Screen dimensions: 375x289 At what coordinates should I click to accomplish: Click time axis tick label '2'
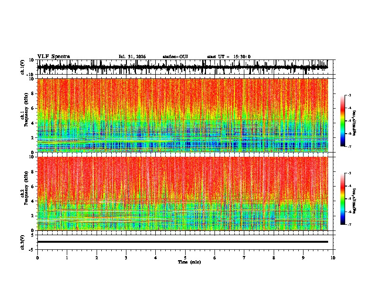point(97,258)
